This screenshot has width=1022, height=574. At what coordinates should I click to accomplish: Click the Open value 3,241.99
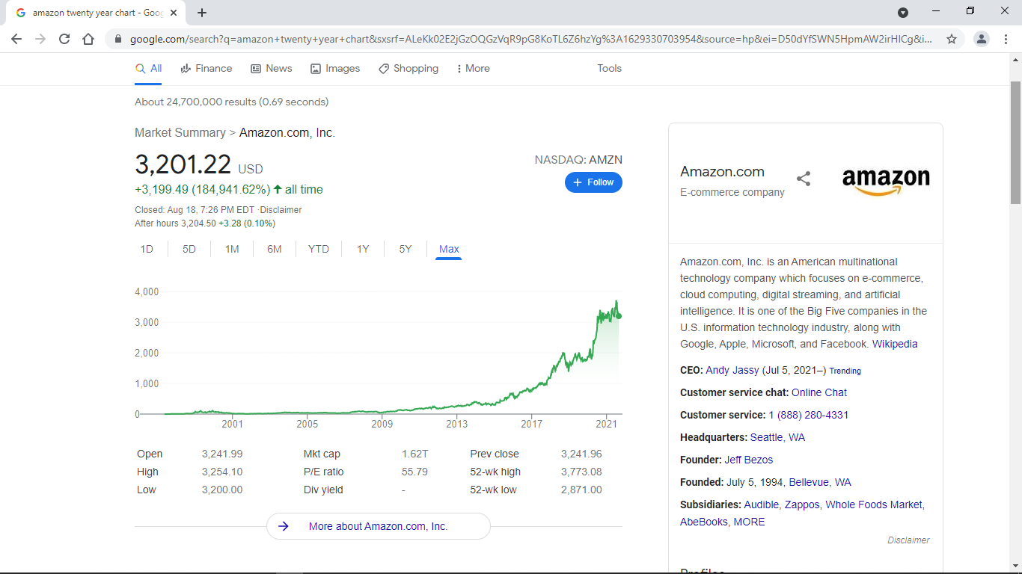pyautogui.click(x=222, y=454)
